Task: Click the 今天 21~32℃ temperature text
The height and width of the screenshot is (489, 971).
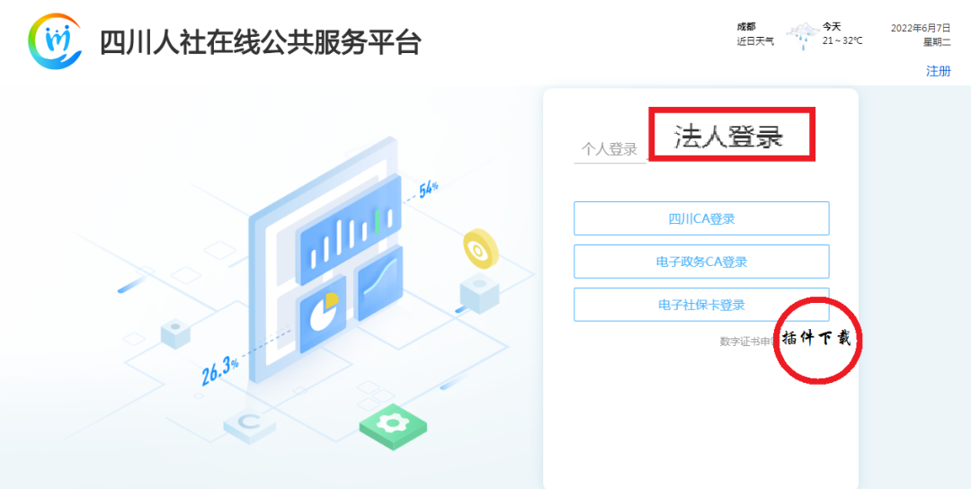Action: tap(842, 34)
